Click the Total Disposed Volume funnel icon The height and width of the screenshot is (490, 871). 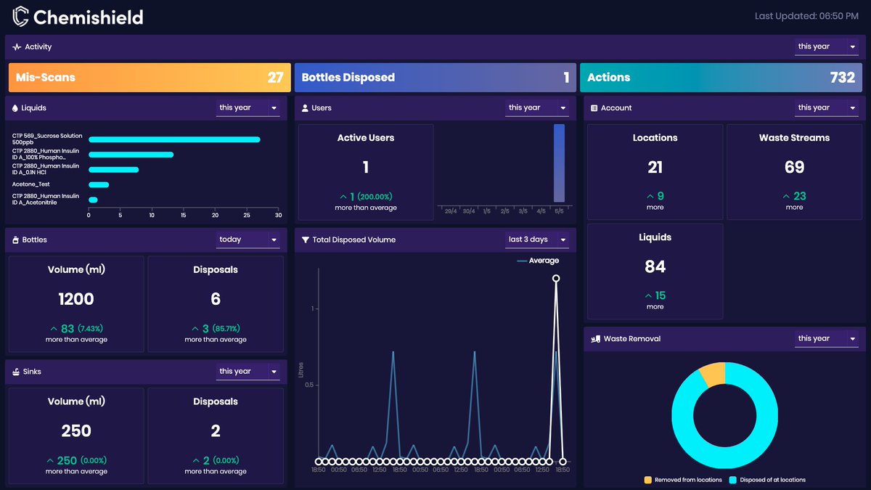[x=306, y=240]
